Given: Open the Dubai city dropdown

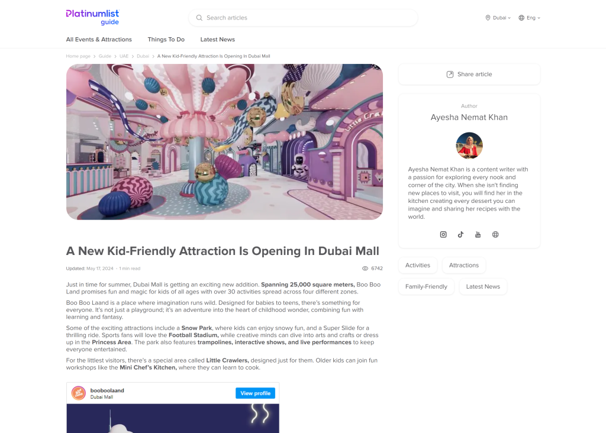Looking at the screenshot, I should [498, 18].
